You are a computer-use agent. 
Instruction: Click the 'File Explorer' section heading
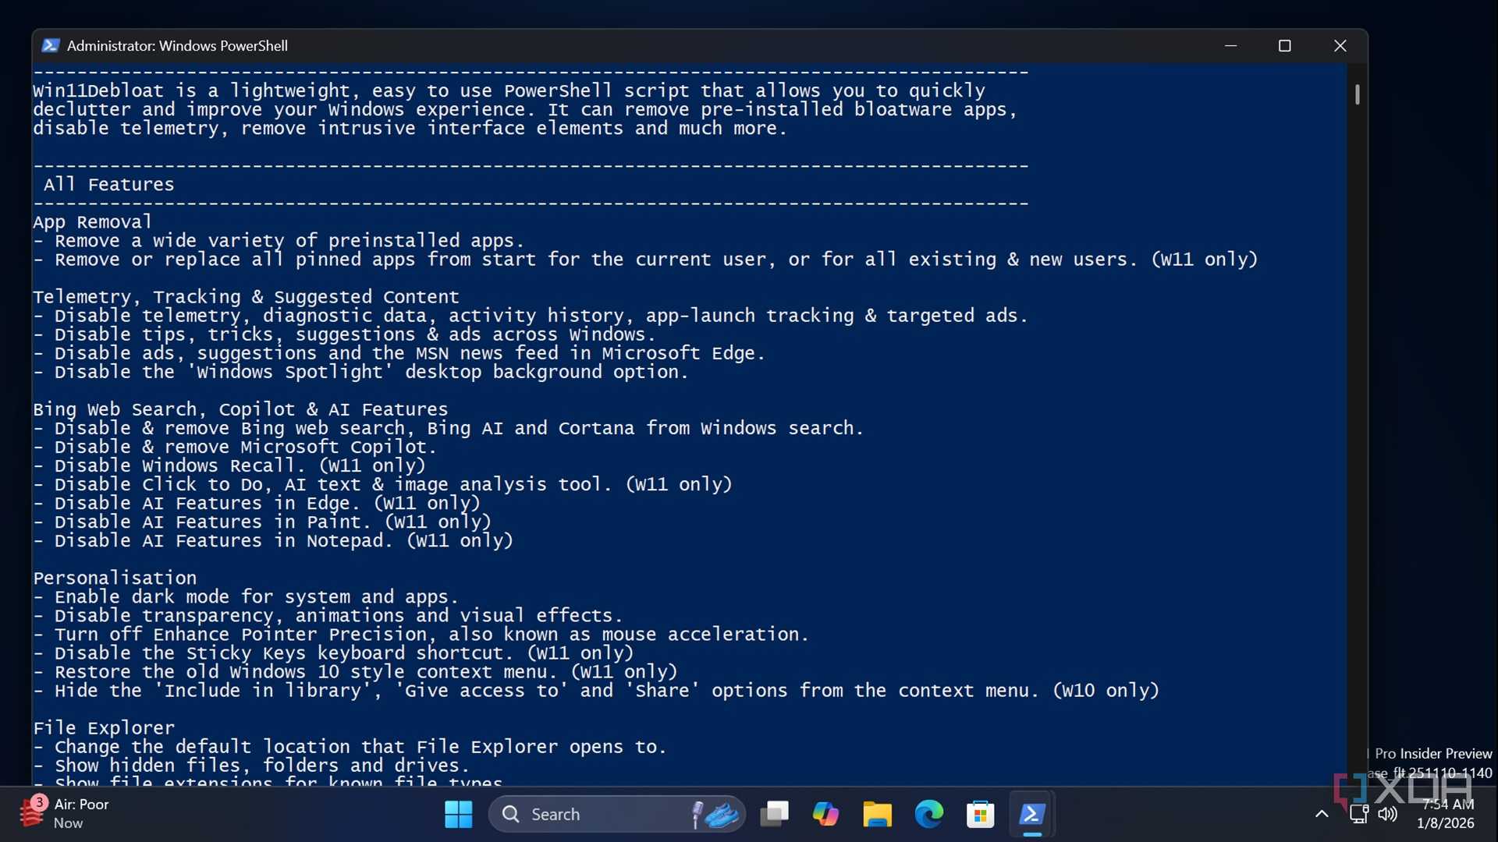104,727
